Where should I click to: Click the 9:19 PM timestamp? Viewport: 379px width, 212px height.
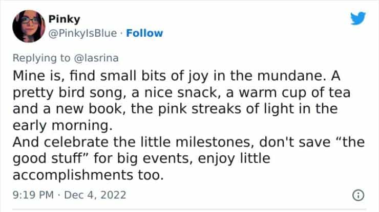click(x=34, y=195)
